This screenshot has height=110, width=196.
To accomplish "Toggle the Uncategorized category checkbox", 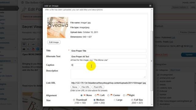I will tap(158, 75).
